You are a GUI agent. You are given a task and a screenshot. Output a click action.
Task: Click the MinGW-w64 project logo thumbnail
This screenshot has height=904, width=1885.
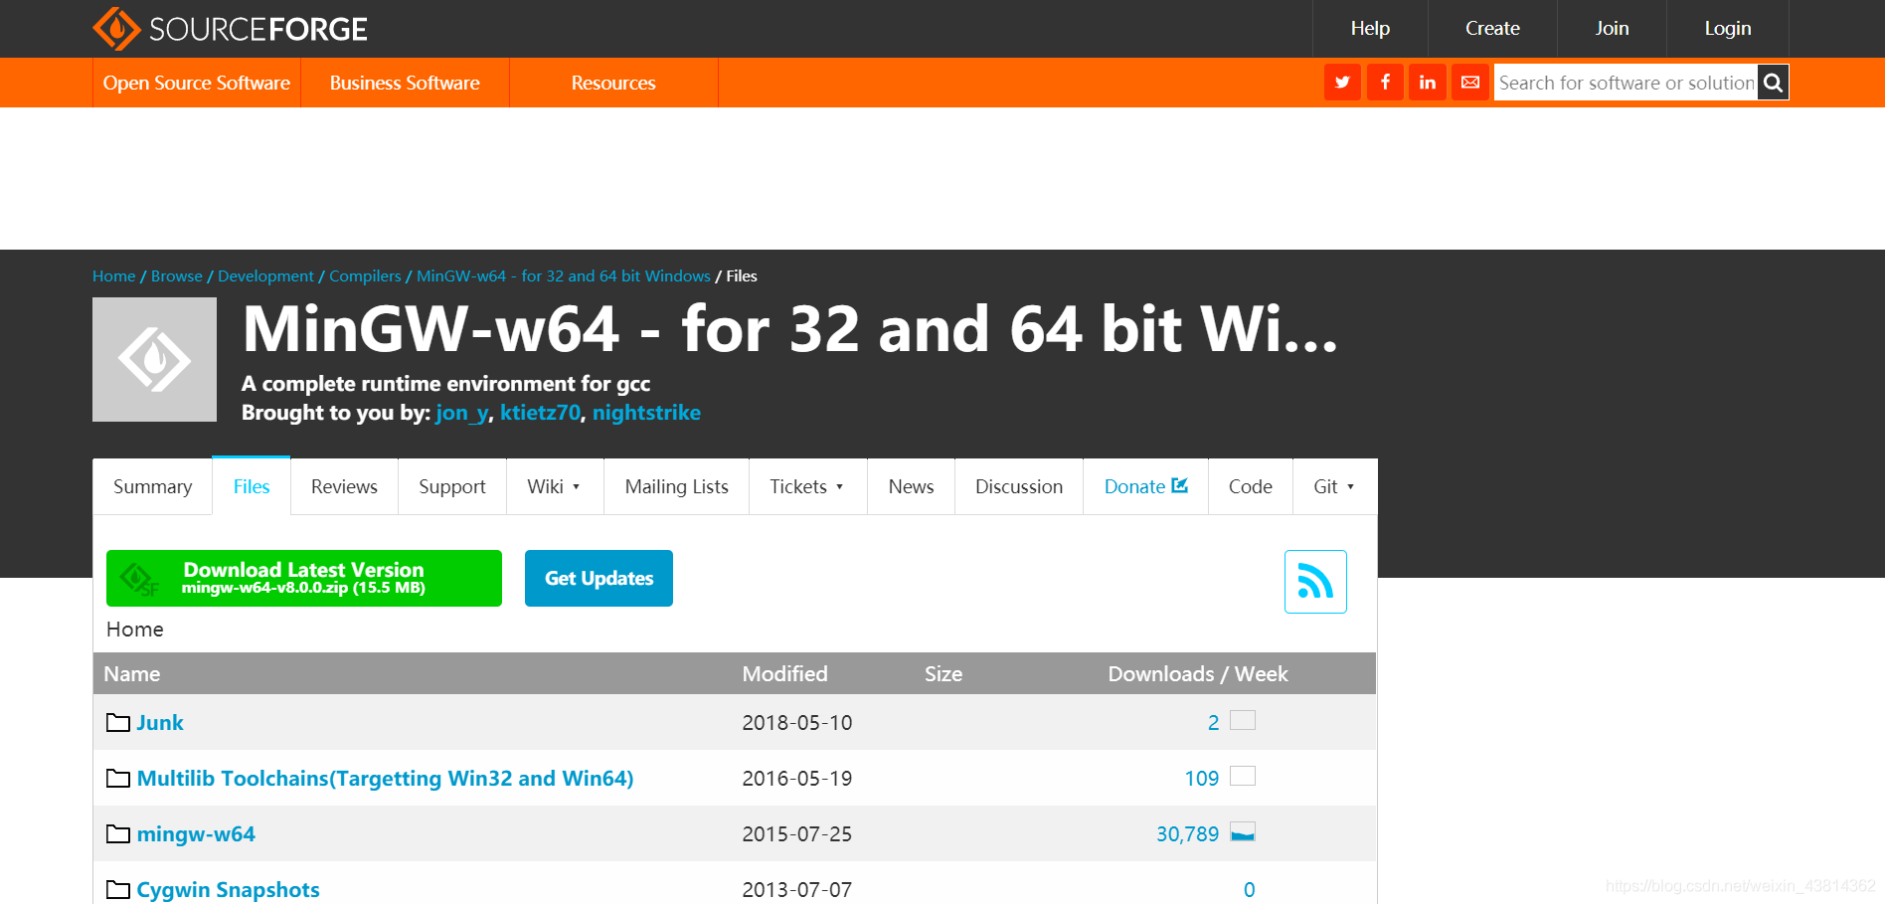point(154,359)
